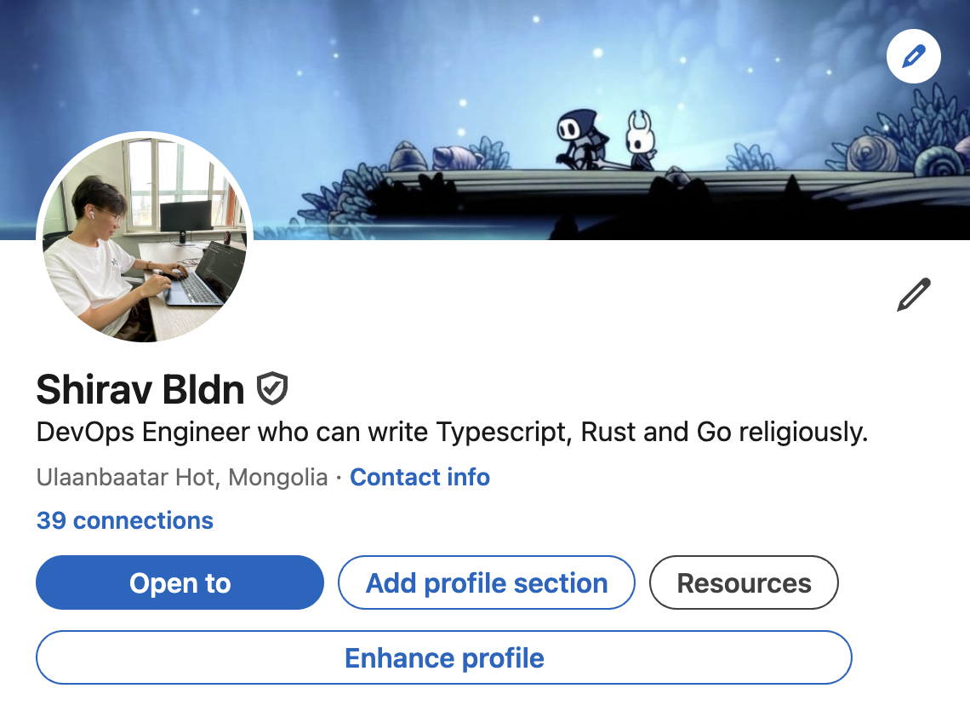The height and width of the screenshot is (717, 970).
Task: Click the profile name Shirav Bldn
Action: (140, 389)
